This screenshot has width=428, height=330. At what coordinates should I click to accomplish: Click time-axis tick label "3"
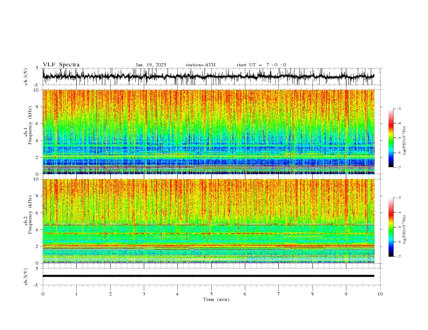144,294
